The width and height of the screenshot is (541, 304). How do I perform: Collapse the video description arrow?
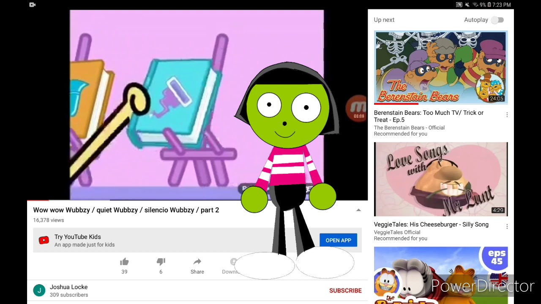[358, 210]
